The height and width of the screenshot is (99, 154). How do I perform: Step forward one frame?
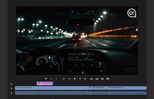tap(80, 79)
